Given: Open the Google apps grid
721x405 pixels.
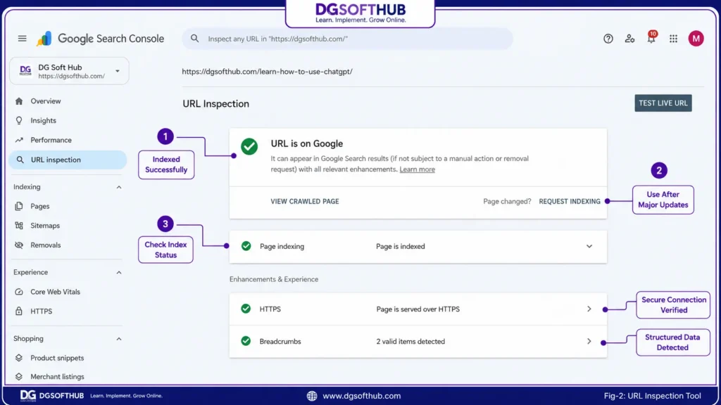Looking at the screenshot, I should pyautogui.click(x=673, y=39).
